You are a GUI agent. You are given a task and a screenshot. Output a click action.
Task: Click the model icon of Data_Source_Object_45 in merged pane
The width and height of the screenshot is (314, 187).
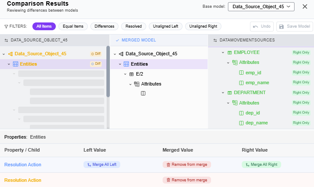click(121, 54)
